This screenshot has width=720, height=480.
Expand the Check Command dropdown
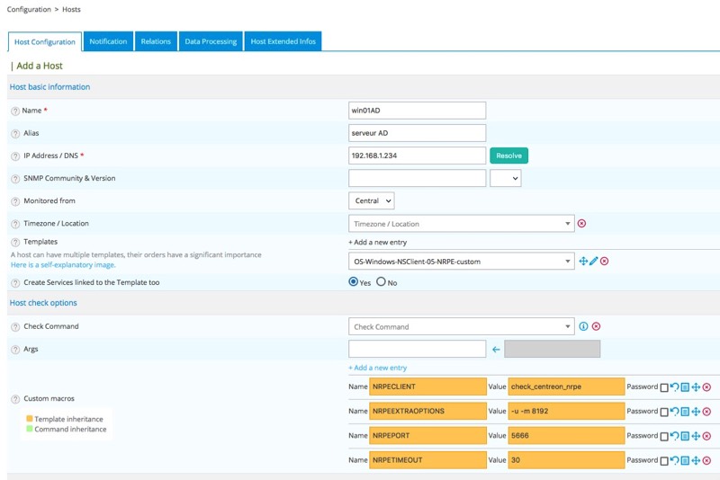click(x=461, y=327)
